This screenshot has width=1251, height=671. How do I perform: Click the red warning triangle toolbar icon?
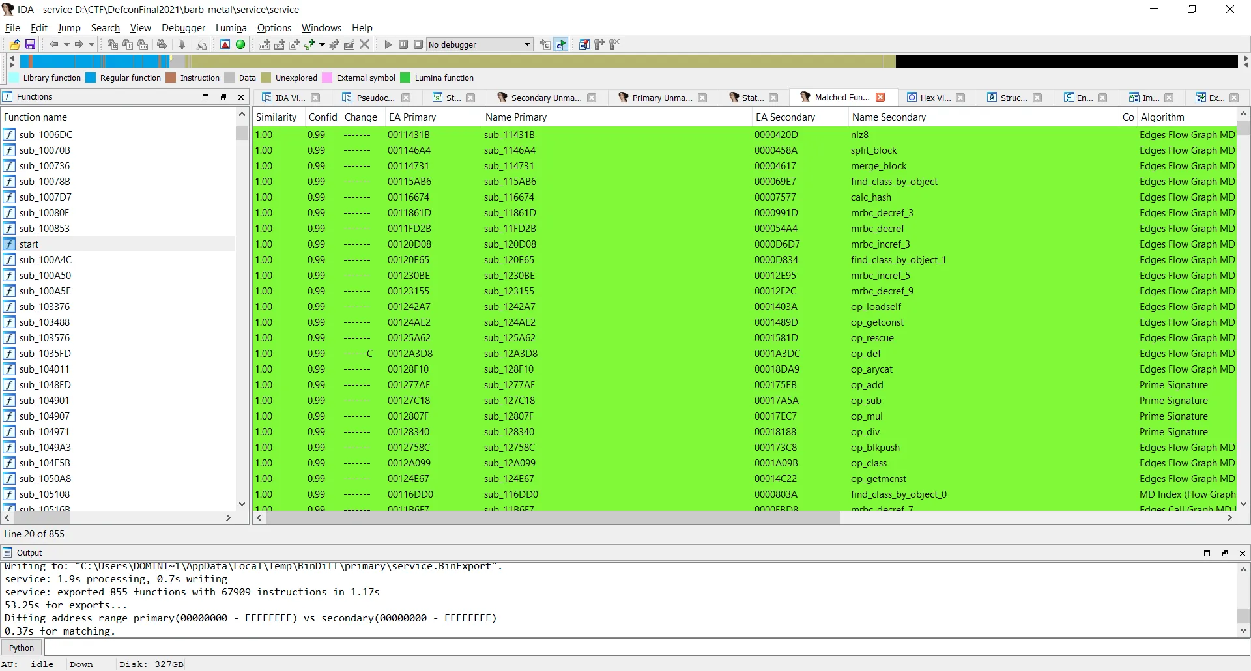click(x=225, y=44)
